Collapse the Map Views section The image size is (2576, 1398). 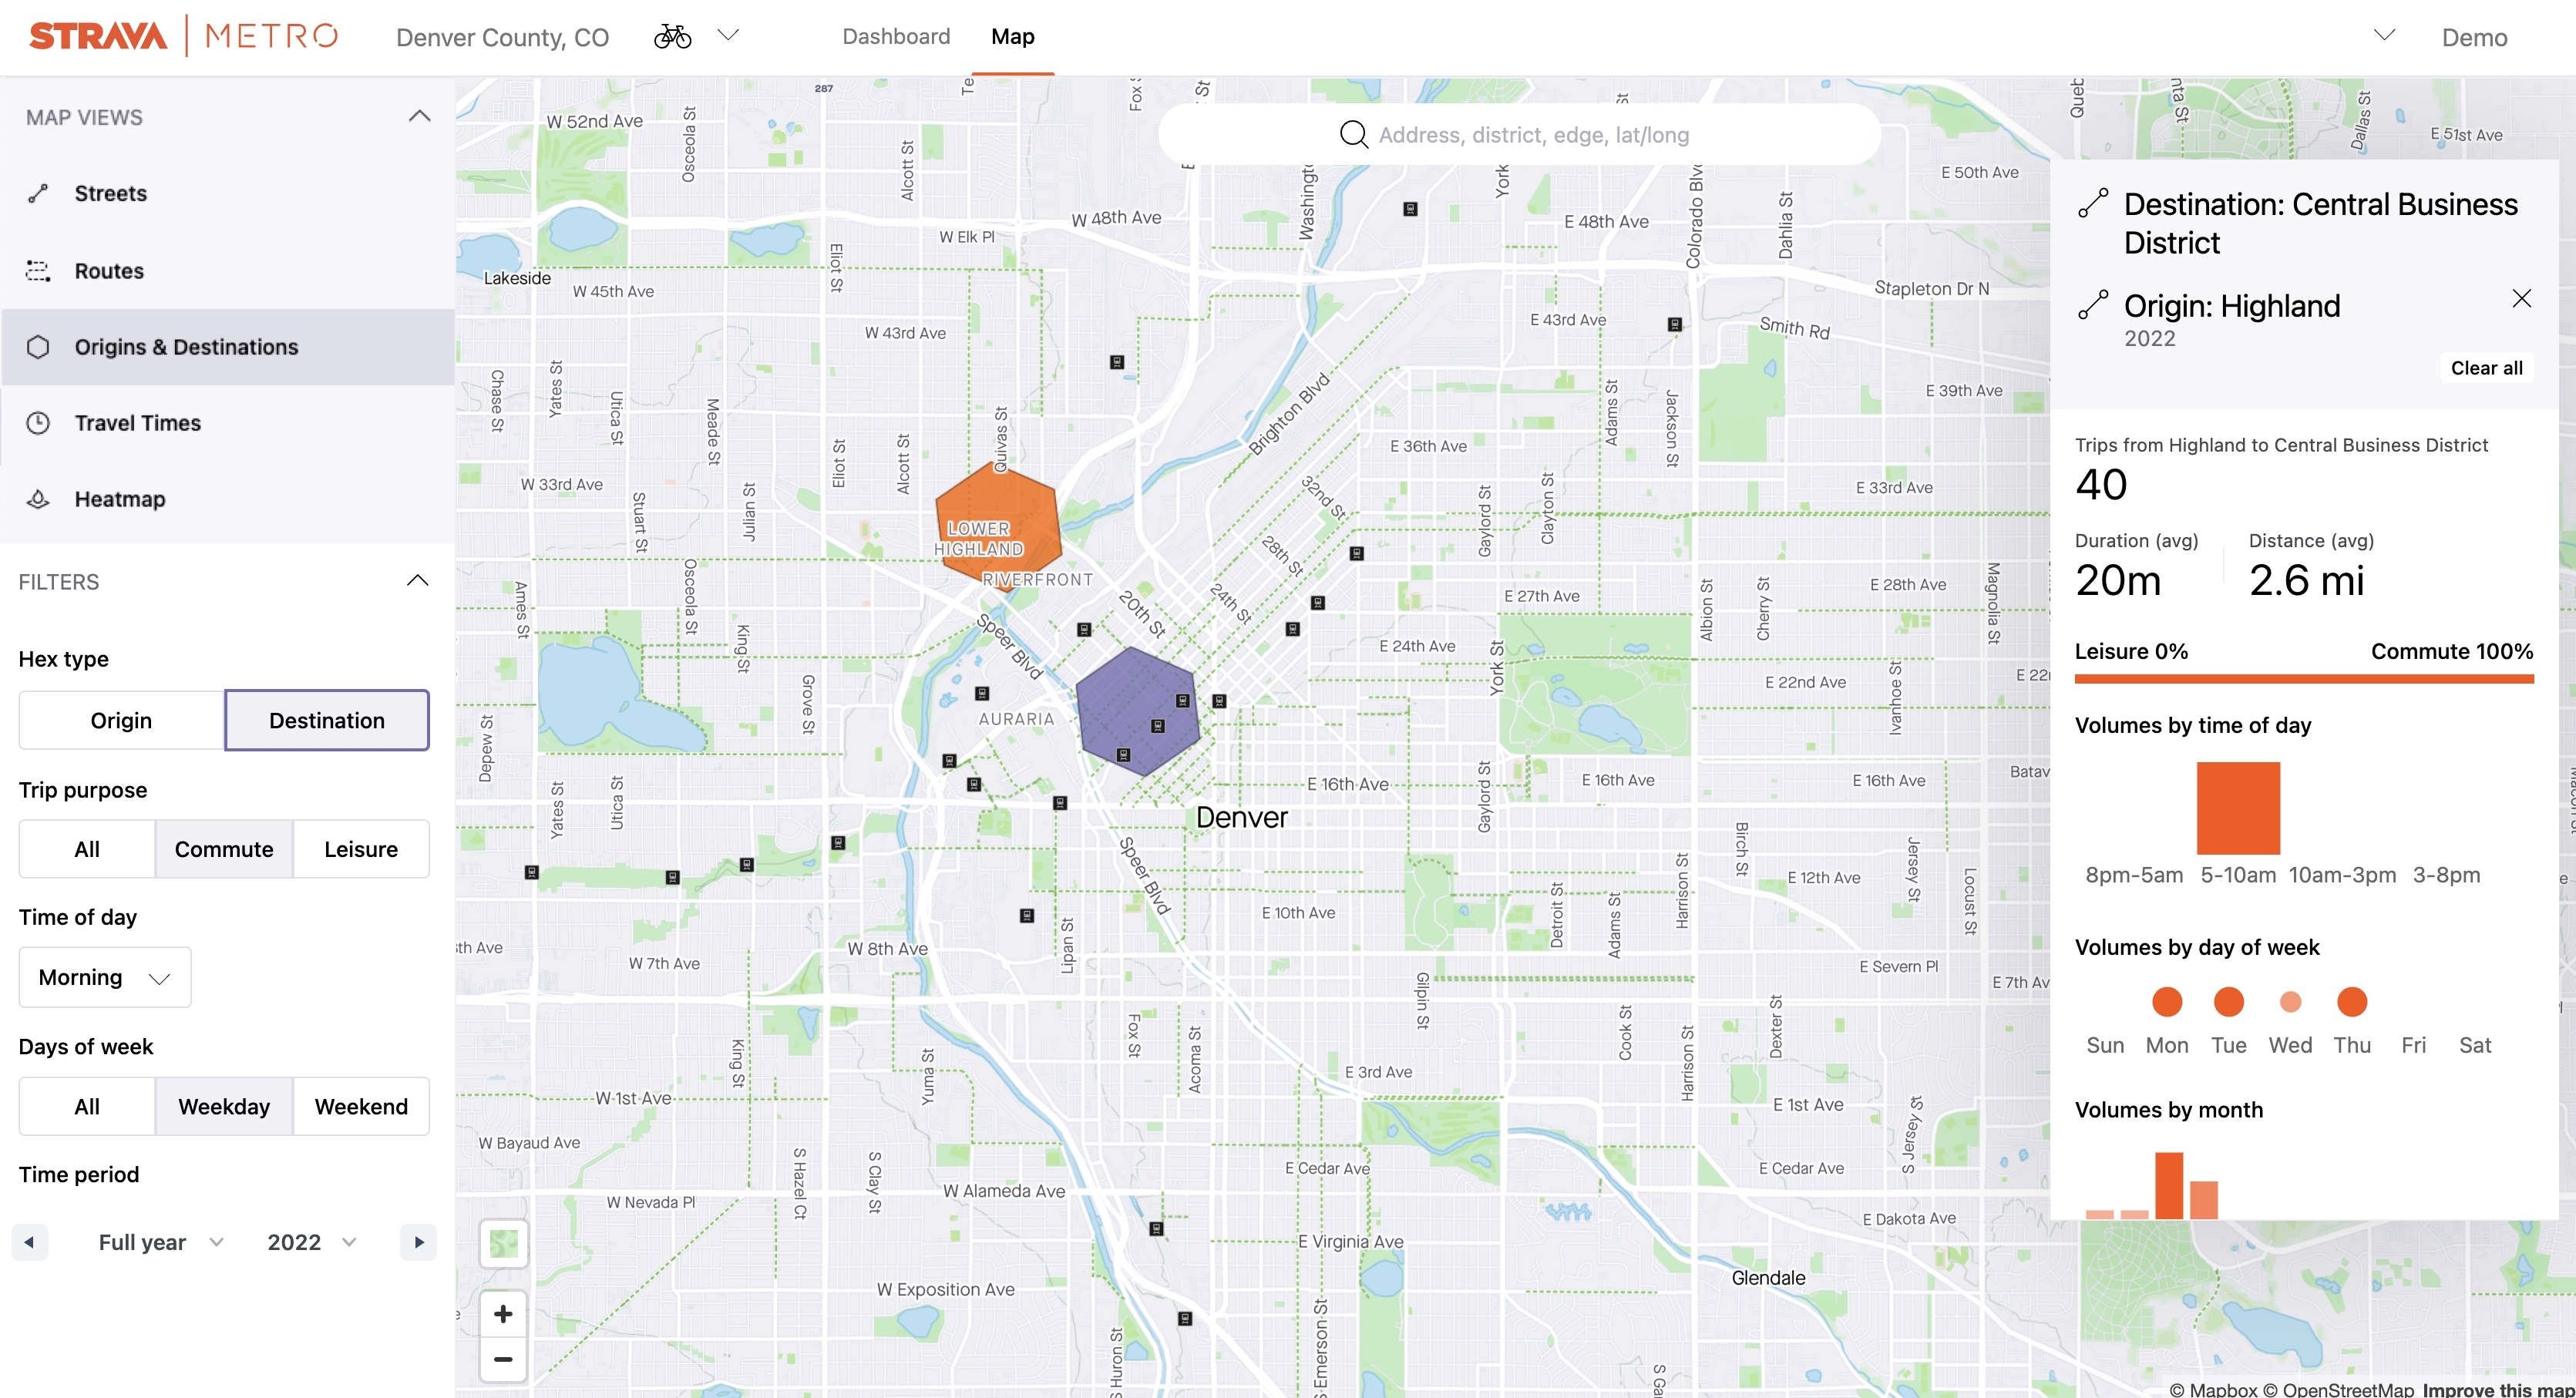[x=419, y=116]
